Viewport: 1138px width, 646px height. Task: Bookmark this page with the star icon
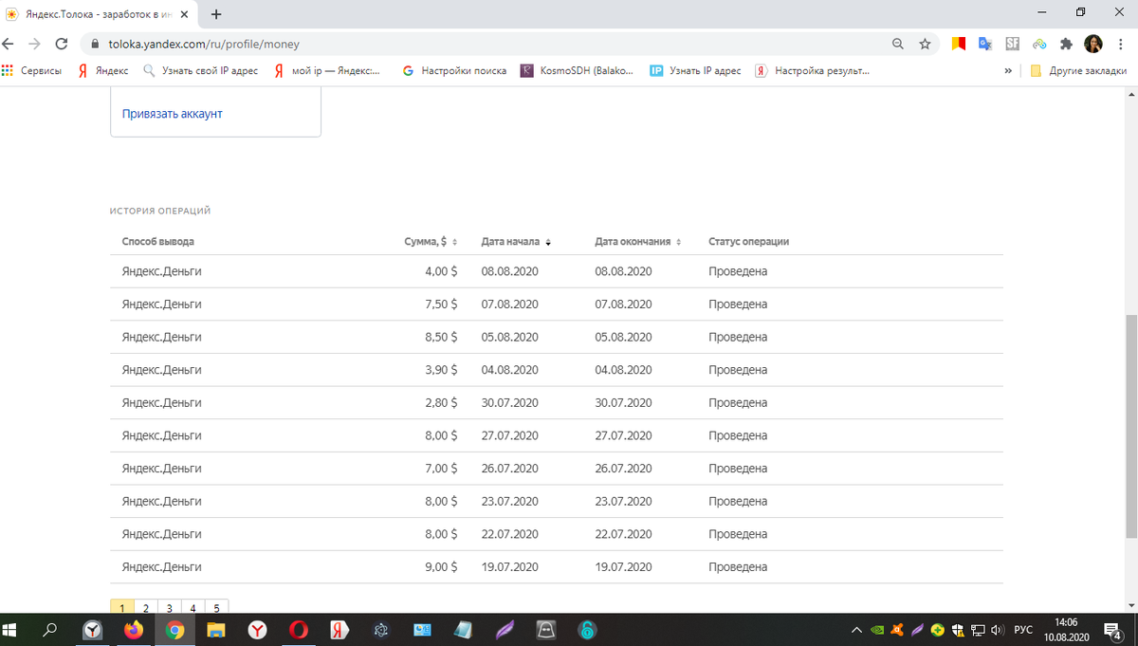pyautogui.click(x=925, y=44)
